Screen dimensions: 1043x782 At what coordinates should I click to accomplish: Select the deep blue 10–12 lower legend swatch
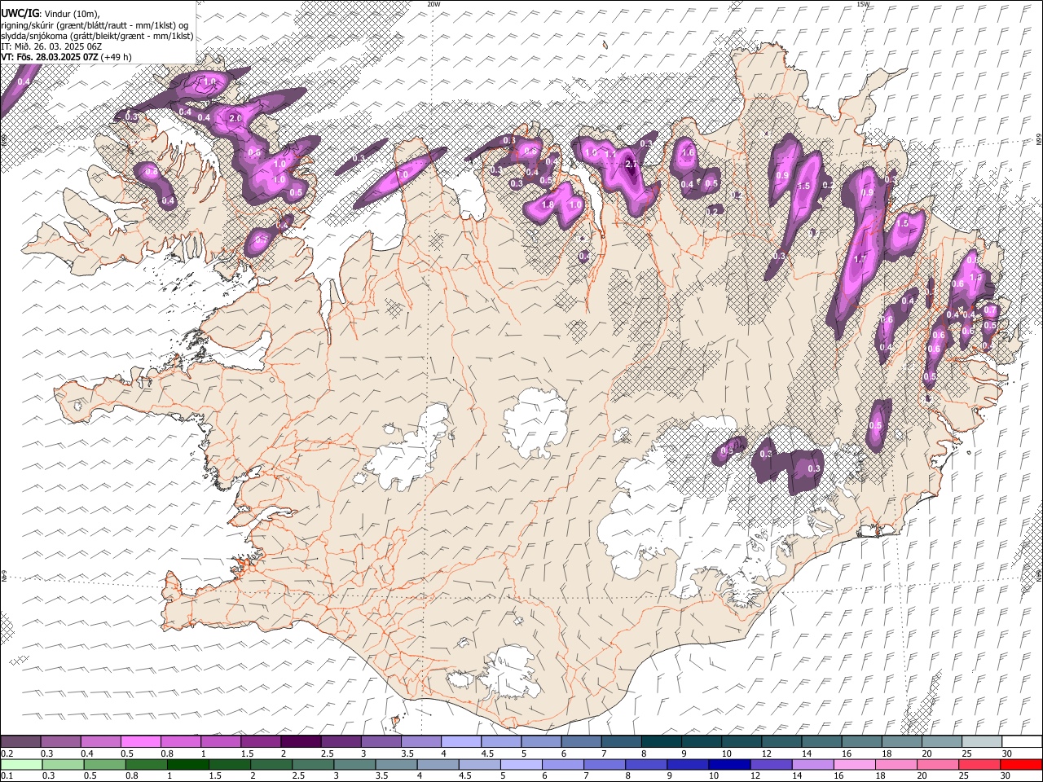pyautogui.click(x=728, y=764)
